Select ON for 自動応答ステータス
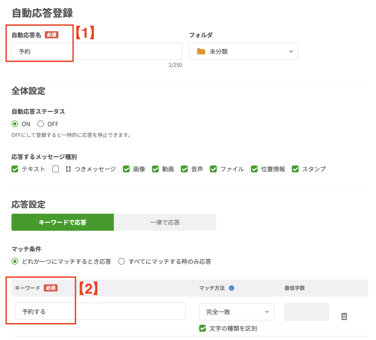376x340 pixels. click(15, 124)
